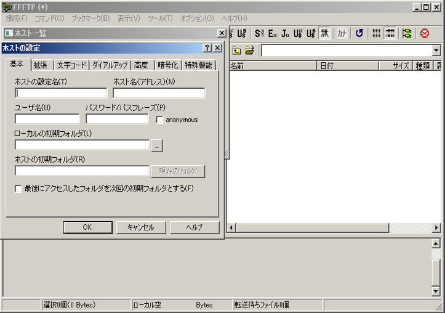This screenshot has width=445, height=313.
Task: Browse for local folder with ... button
Action: click(157, 145)
